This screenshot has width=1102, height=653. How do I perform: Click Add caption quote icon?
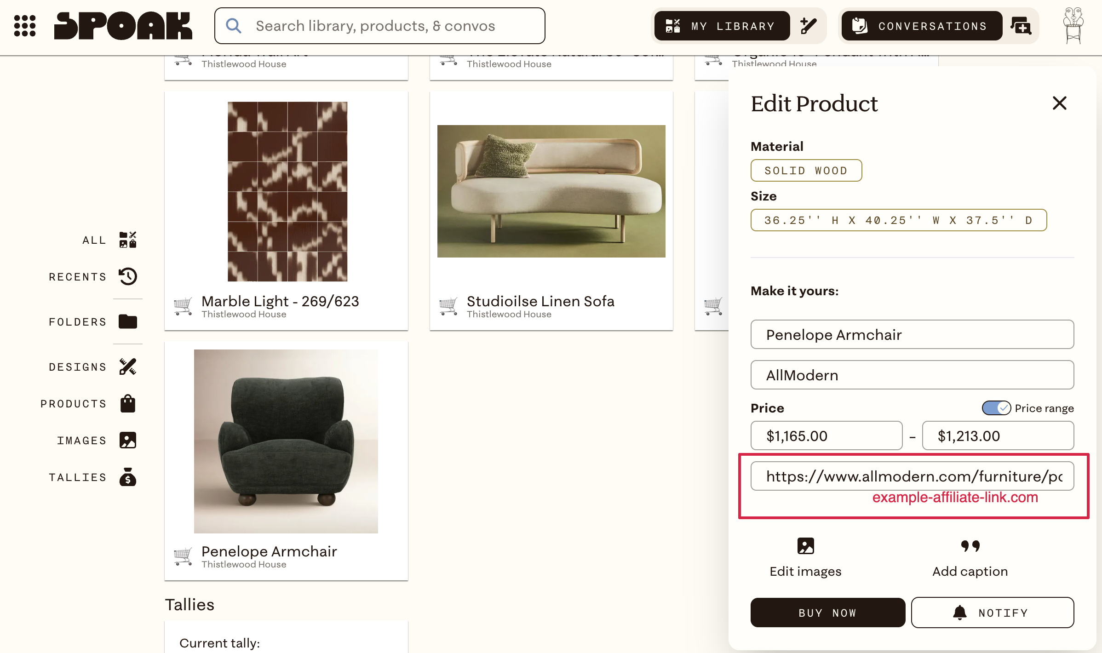pos(970,546)
